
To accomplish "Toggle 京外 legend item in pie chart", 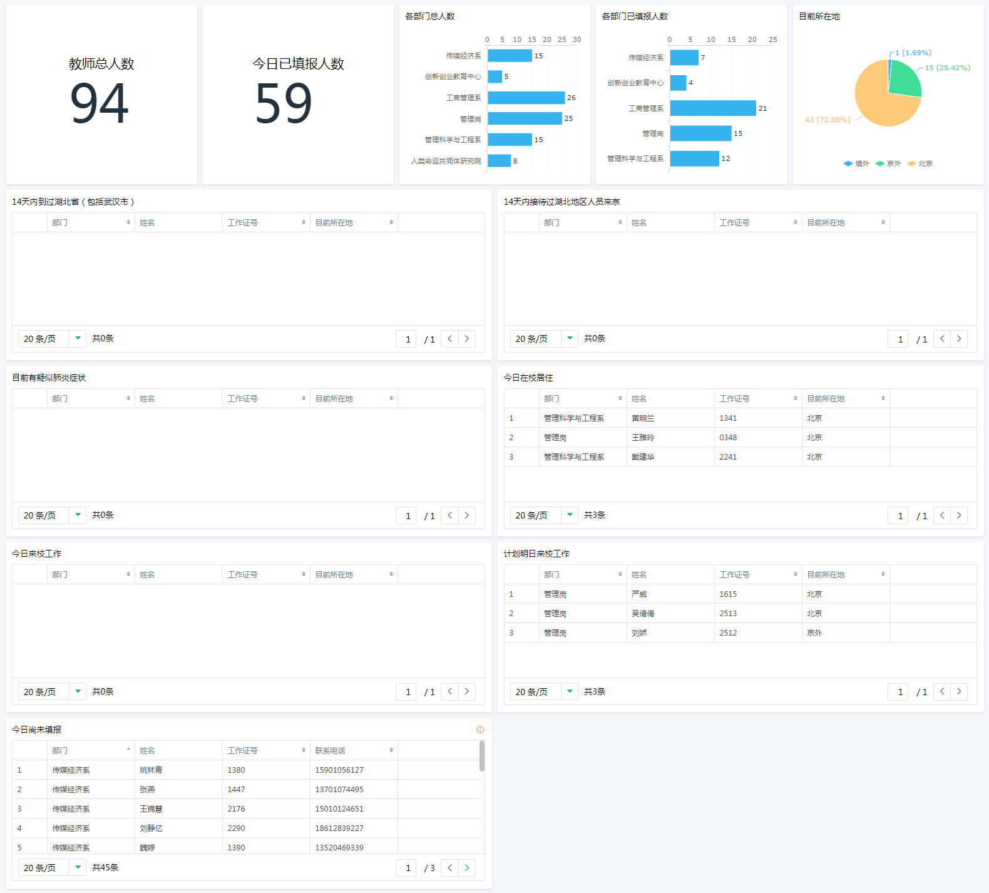I will point(888,163).
